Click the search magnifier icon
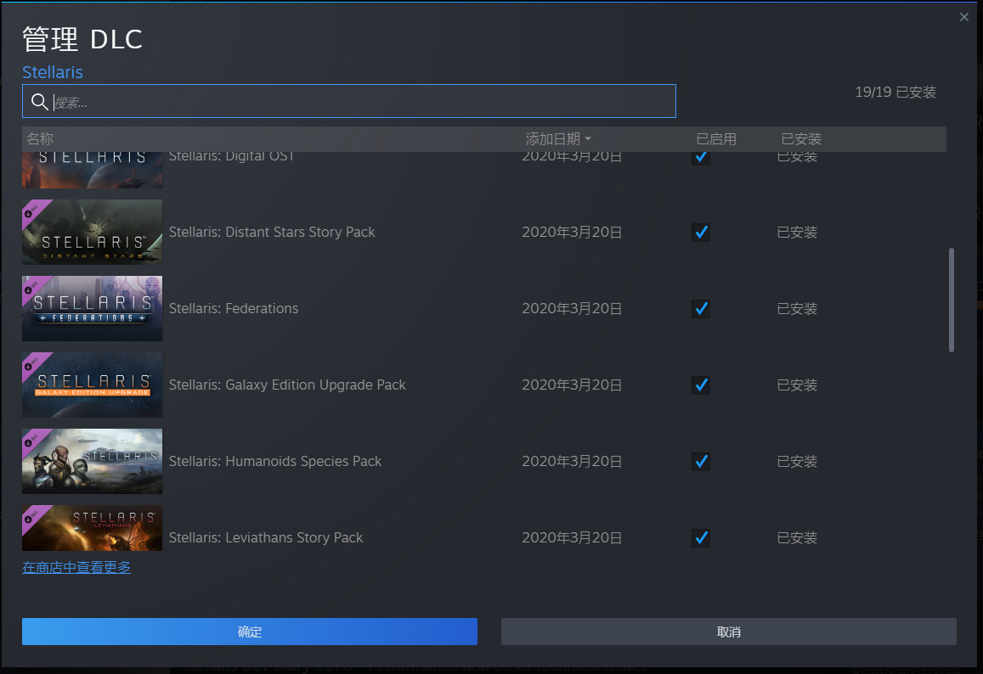The height and width of the screenshot is (674, 983). pos(39,102)
